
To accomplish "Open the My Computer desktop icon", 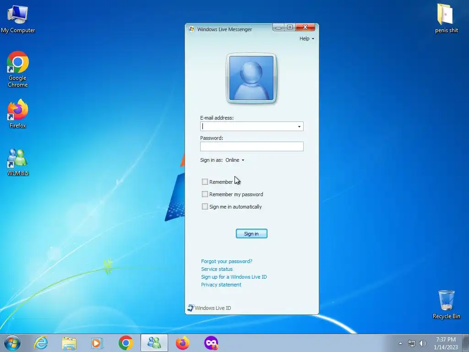I will pyautogui.click(x=18, y=18).
